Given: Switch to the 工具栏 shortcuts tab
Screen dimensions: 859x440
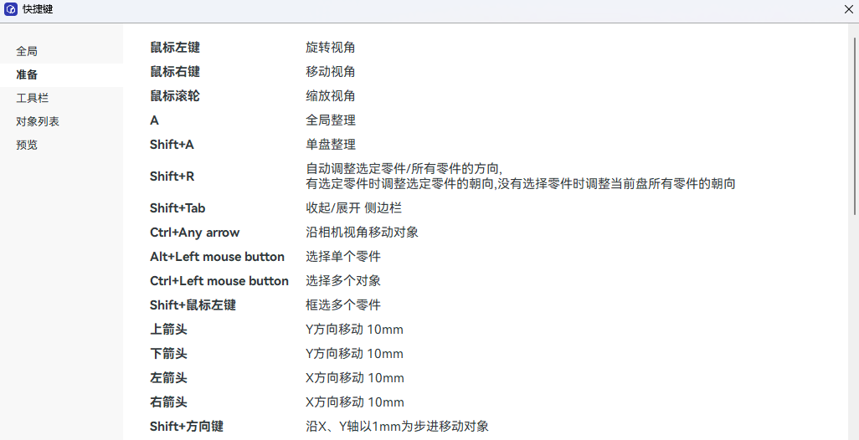Looking at the screenshot, I should click(32, 98).
